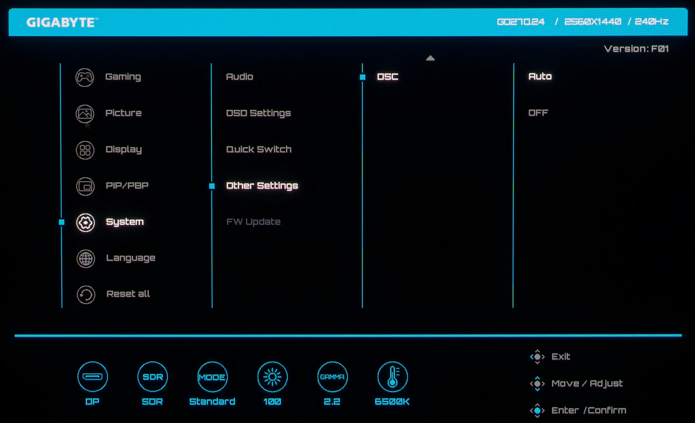The width and height of the screenshot is (695, 423).
Task: Select the DSC setting entry
Action: [388, 77]
